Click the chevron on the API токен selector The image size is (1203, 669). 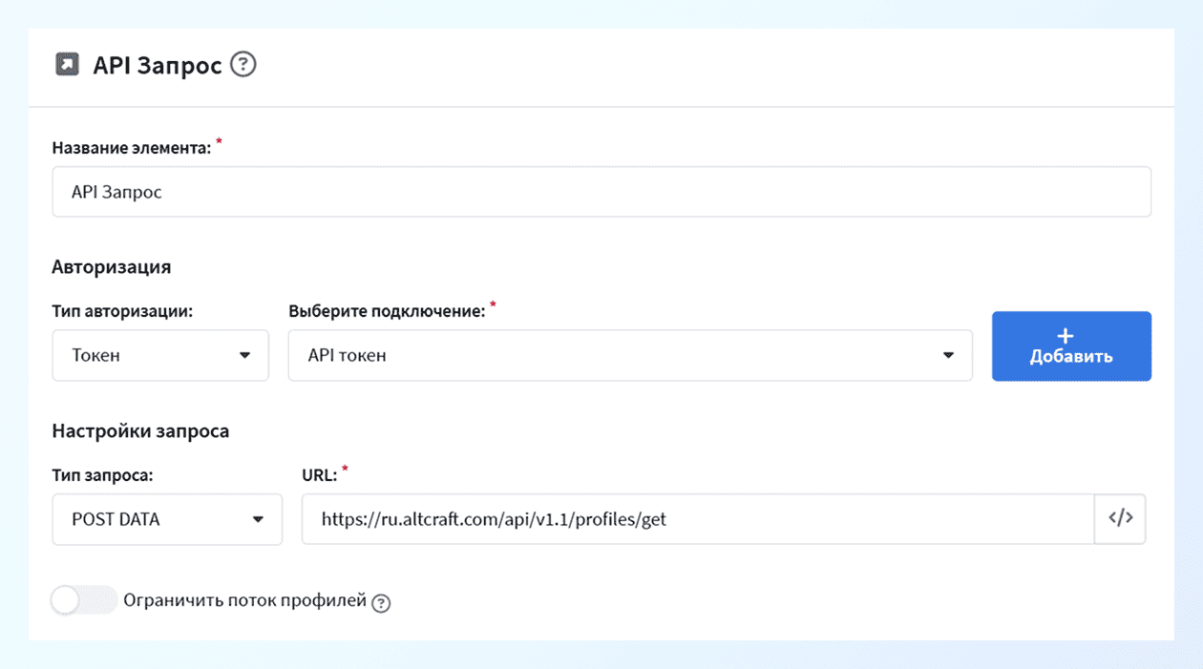pyautogui.click(x=948, y=355)
